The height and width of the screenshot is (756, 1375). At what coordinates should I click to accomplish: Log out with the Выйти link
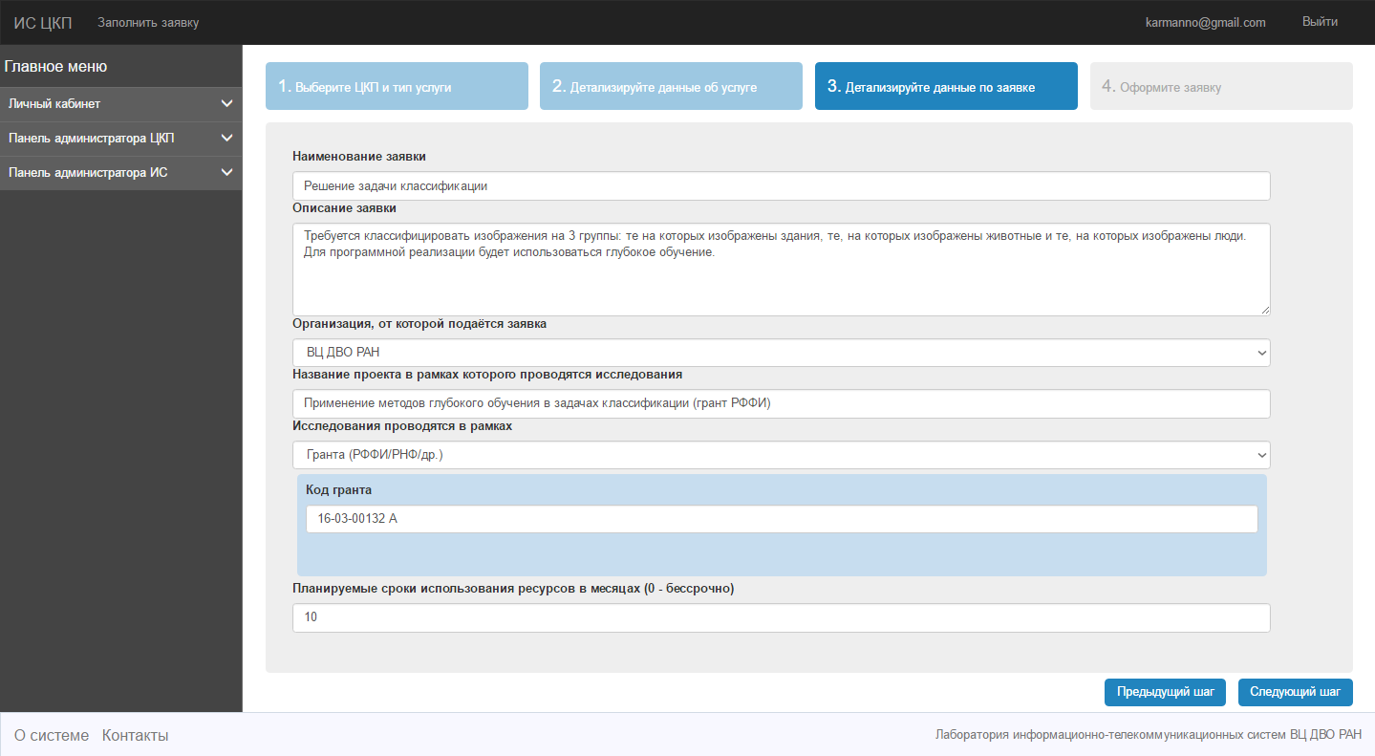pos(1320,21)
